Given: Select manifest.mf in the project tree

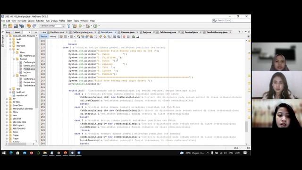Looking at the screenshot, I should click(22, 95).
